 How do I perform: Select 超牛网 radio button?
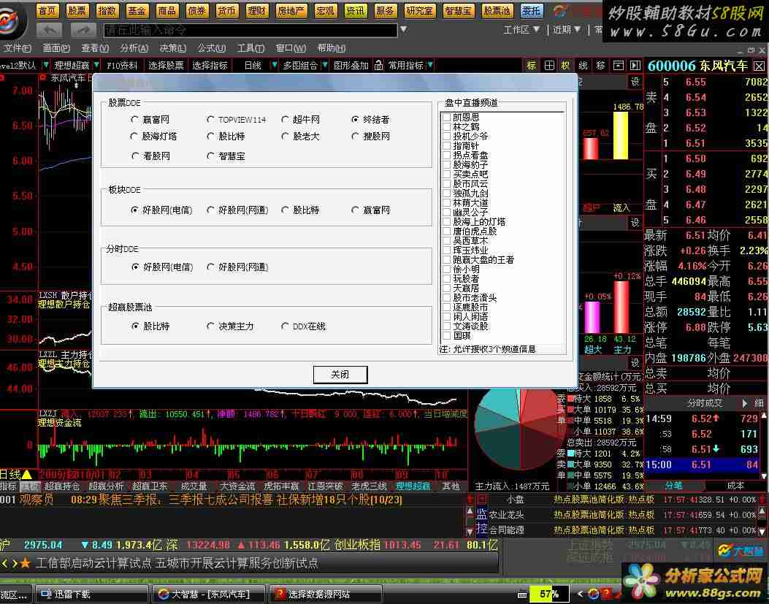[x=285, y=119]
